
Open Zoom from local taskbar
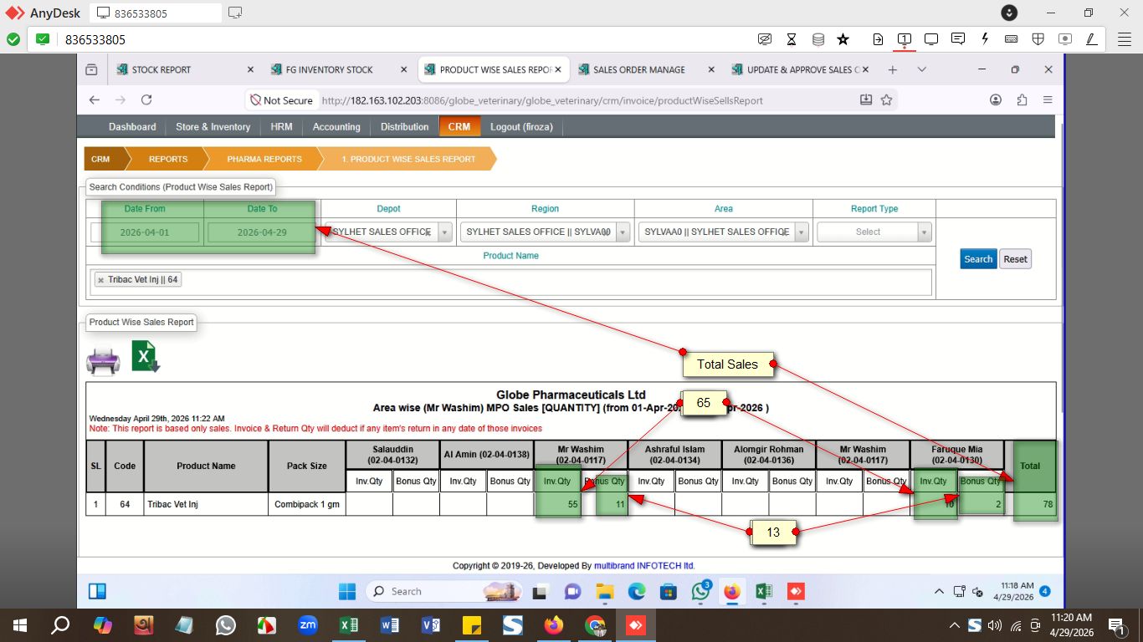click(308, 624)
